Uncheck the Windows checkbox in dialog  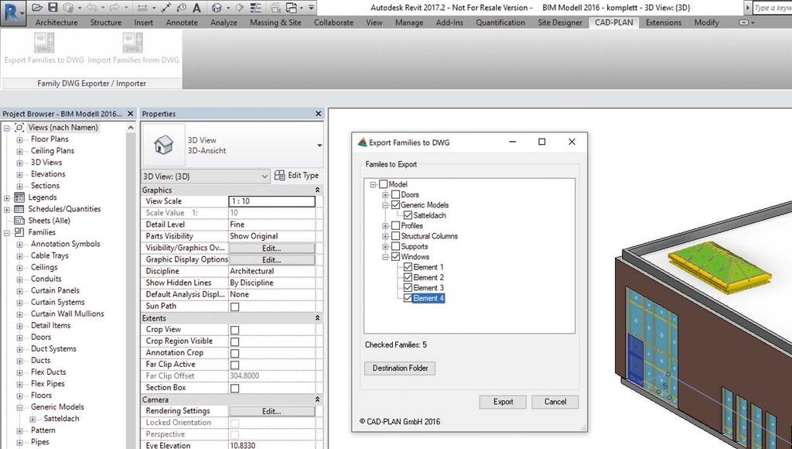coord(395,257)
